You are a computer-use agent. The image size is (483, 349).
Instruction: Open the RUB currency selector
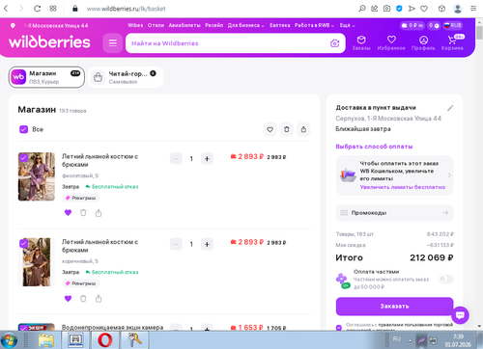(453, 25)
